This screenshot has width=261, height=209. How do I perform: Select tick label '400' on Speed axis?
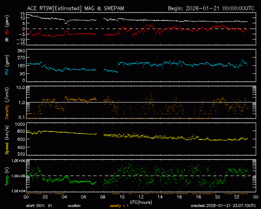click(21, 148)
